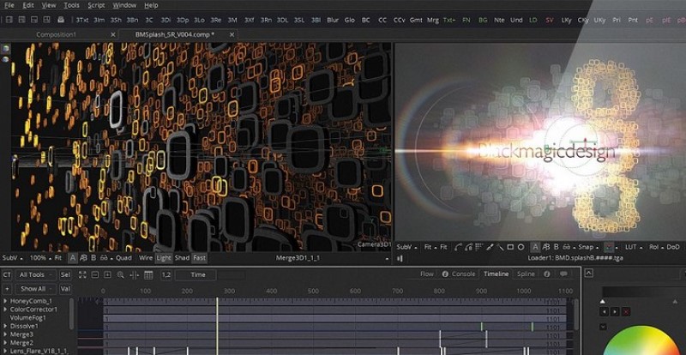Add a Shape 3D tool (3Sh)
The image size is (686, 355).
click(116, 20)
